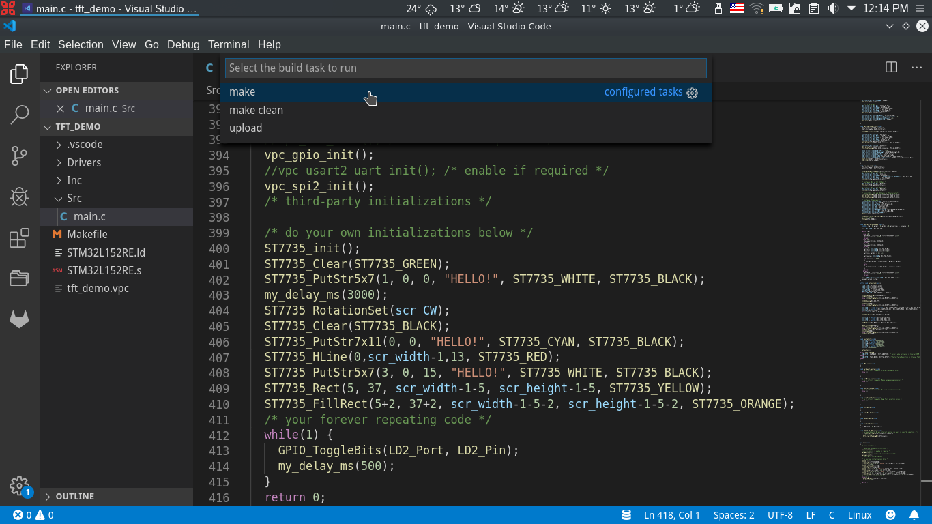Open the Debug view icon
The image size is (932, 524).
point(19,197)
